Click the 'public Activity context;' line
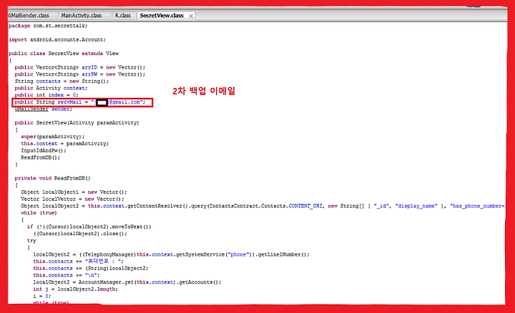Viewport: 515px width, 313px height. point(51,88)
